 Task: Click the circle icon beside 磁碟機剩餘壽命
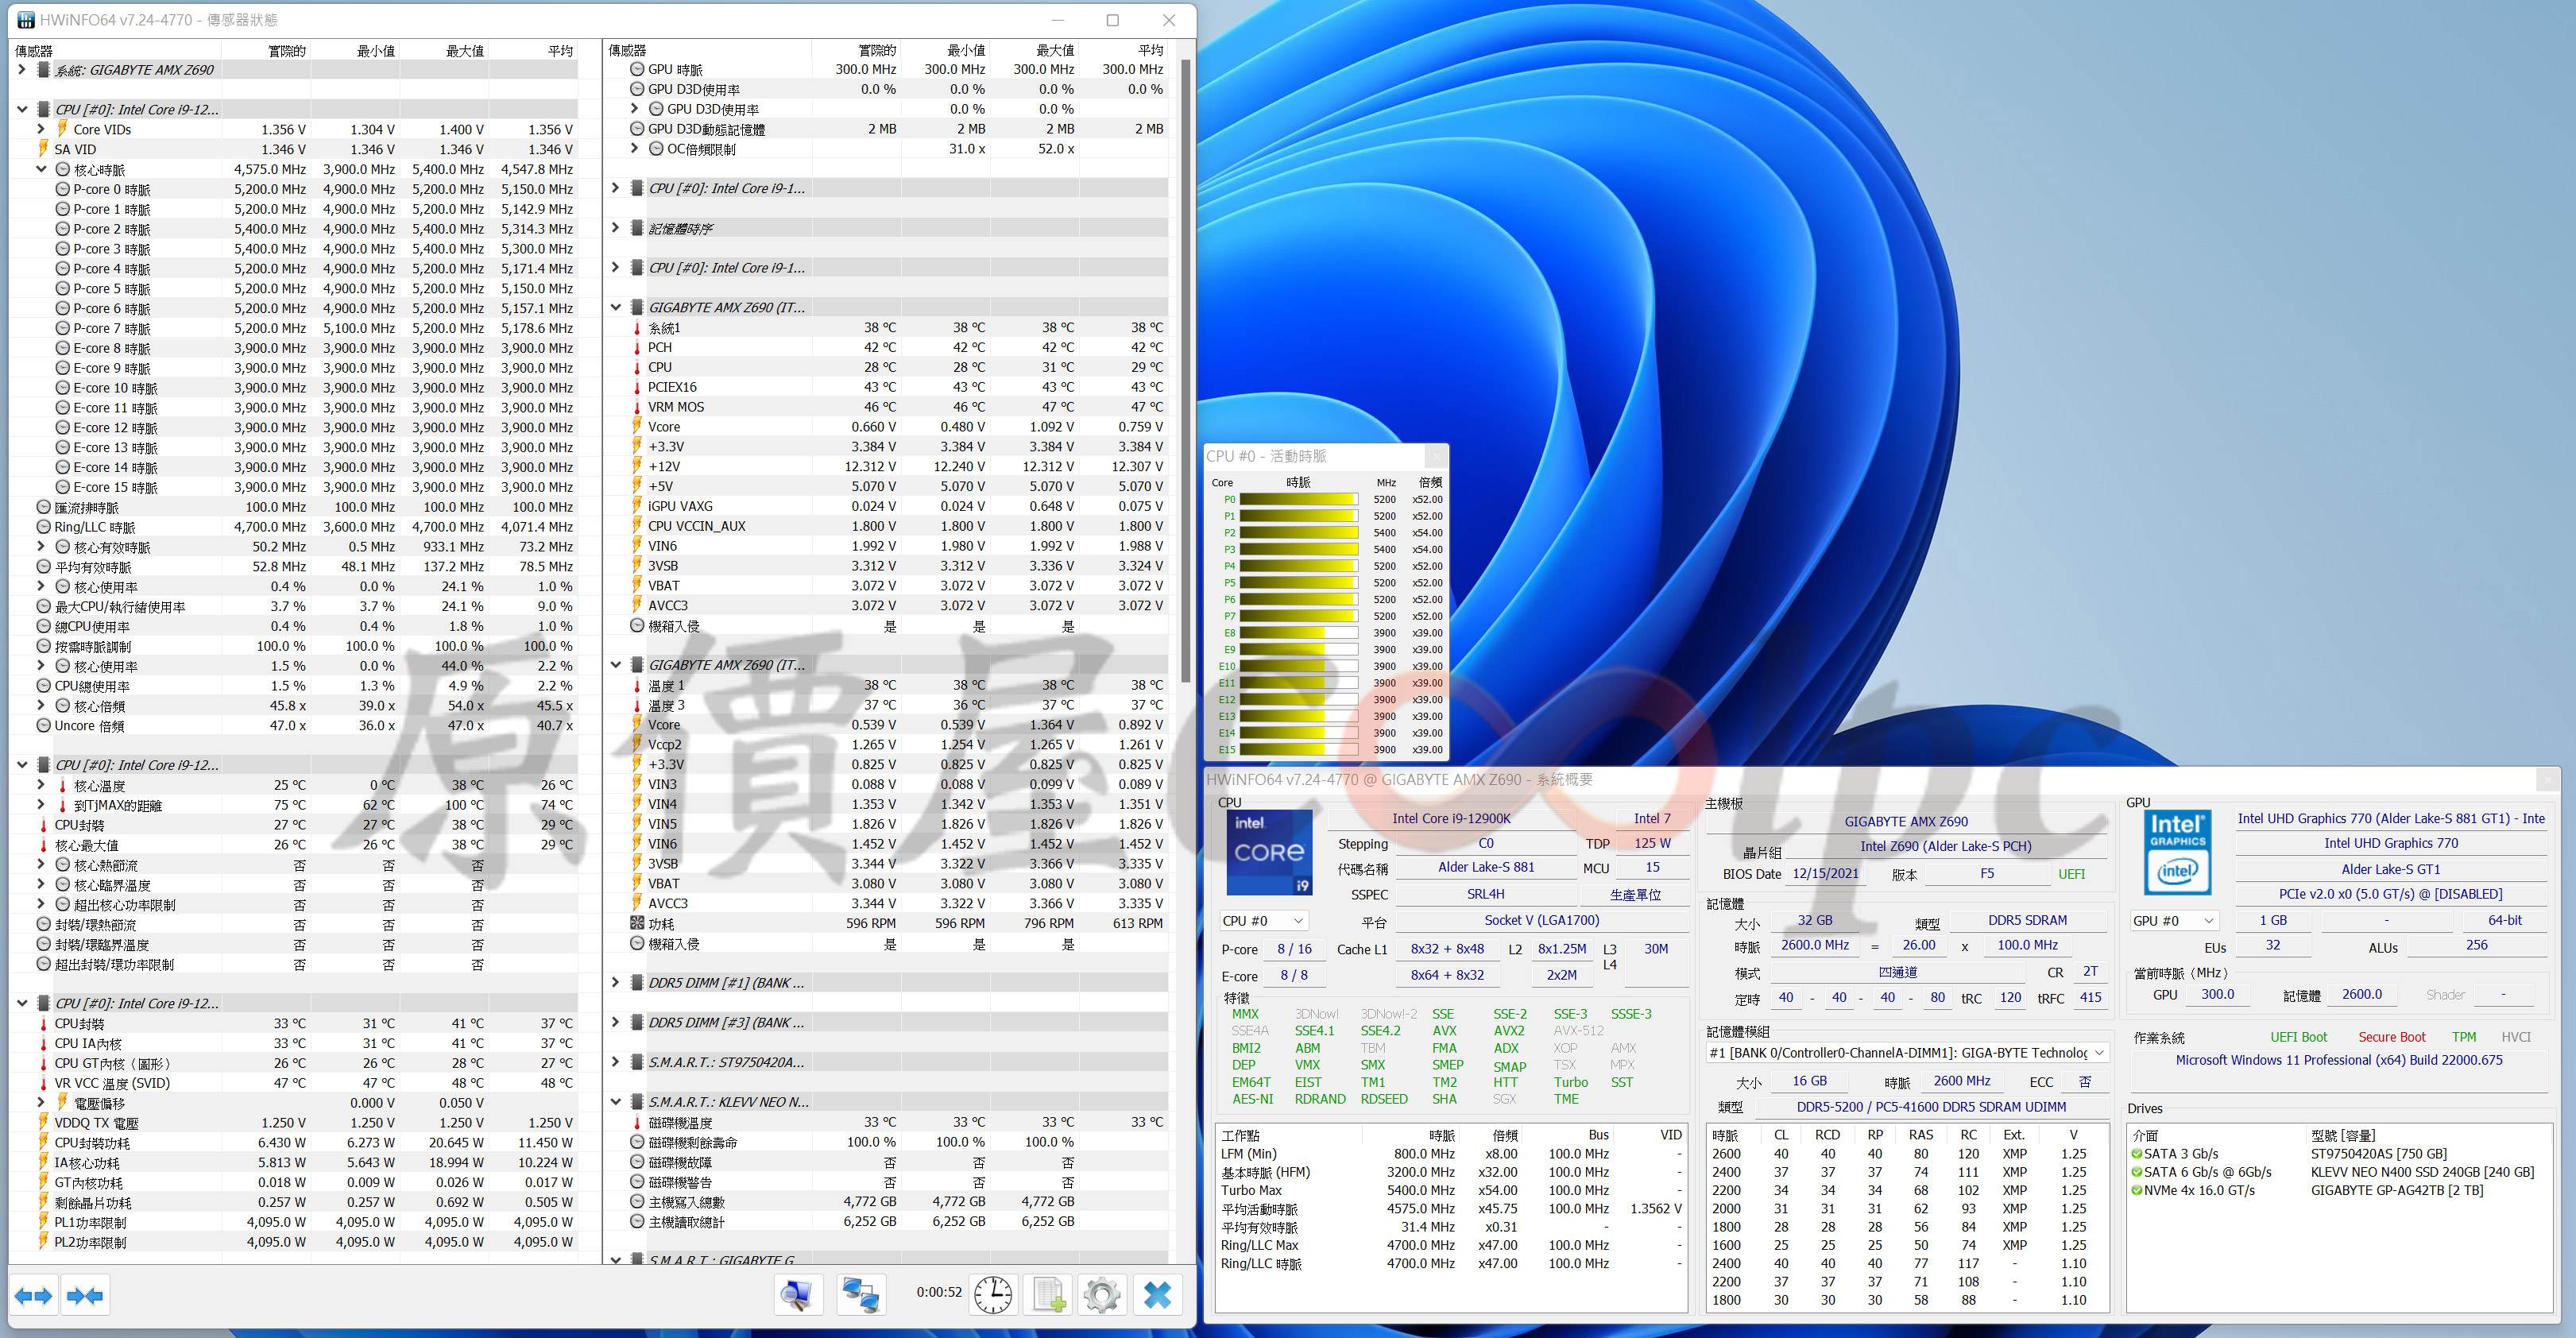coord(637,1142)
